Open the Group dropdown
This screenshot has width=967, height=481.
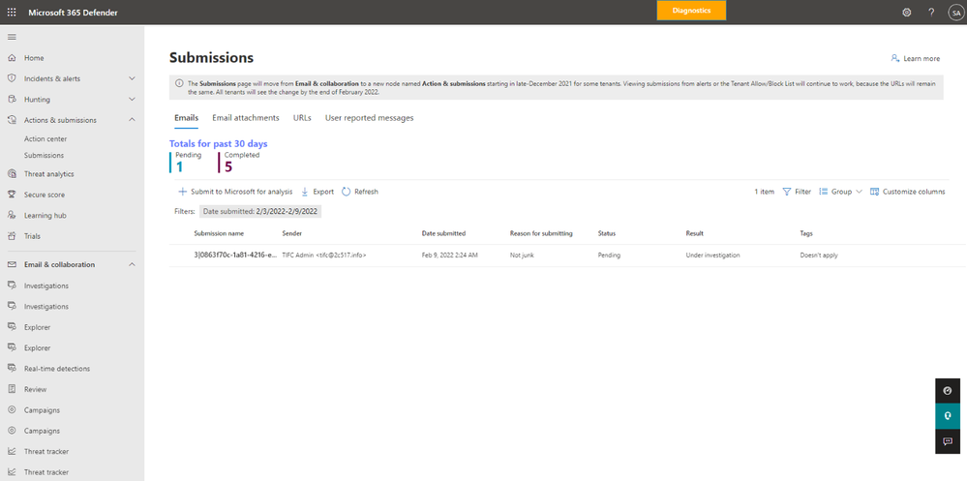point(840,192)
